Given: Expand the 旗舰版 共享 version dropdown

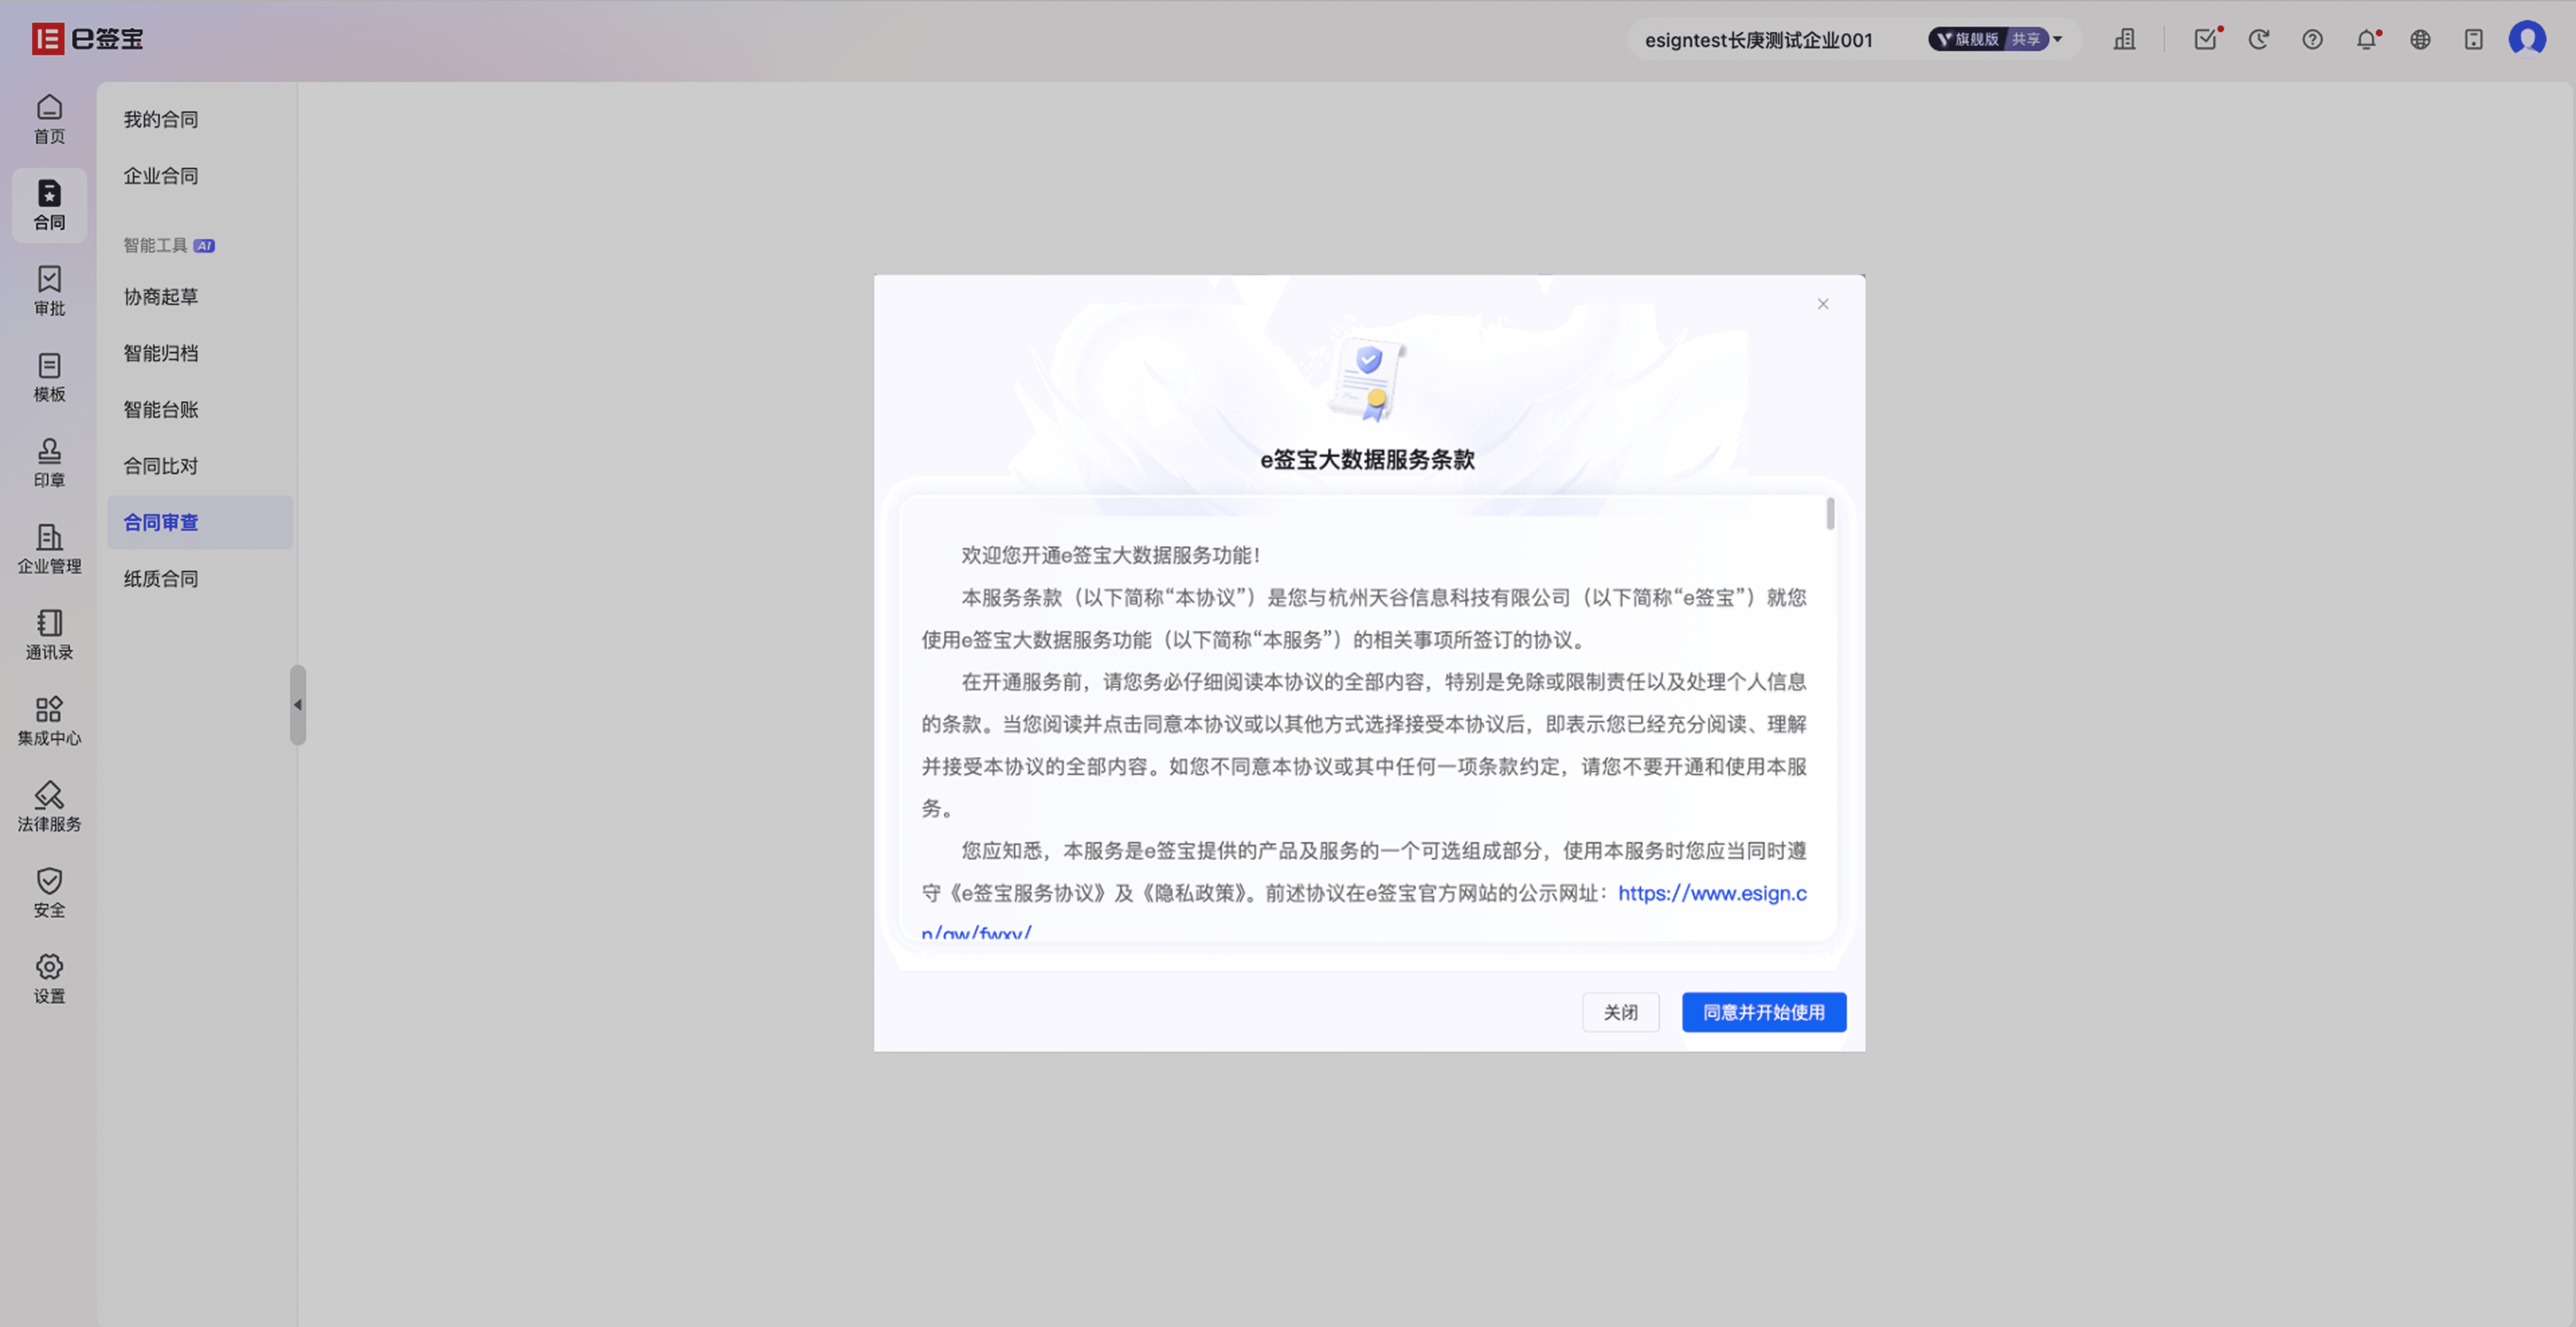Looking at the screenshot, I should 1996,39.
